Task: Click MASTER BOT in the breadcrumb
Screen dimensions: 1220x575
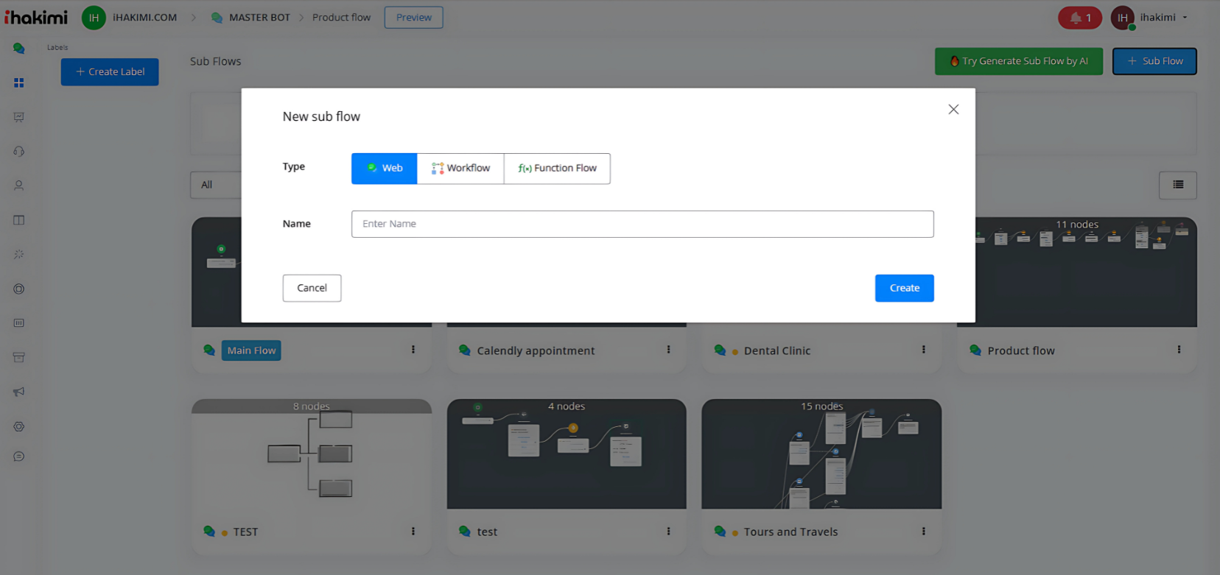Action: click(259, 18)
